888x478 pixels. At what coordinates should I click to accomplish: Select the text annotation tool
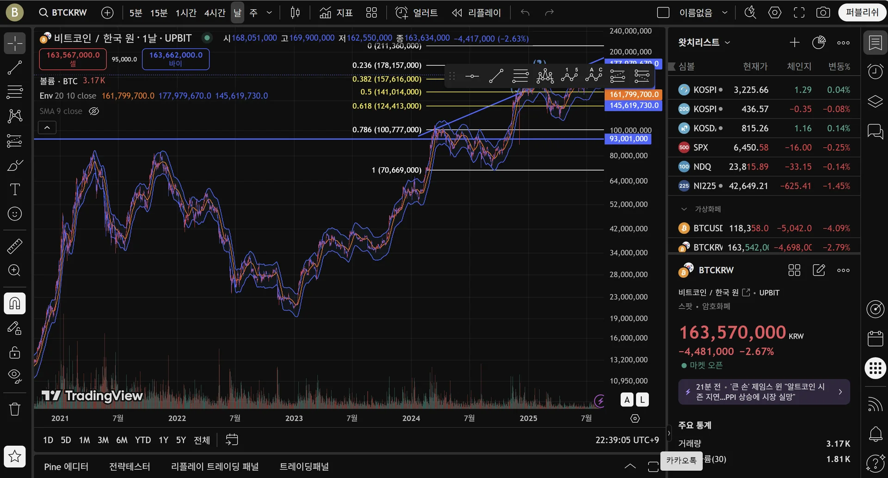click(15, 190)
